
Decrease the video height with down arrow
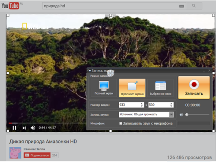[171, 106]
